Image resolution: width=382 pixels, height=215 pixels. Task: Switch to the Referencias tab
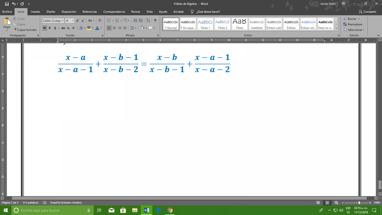click(89, 11)
